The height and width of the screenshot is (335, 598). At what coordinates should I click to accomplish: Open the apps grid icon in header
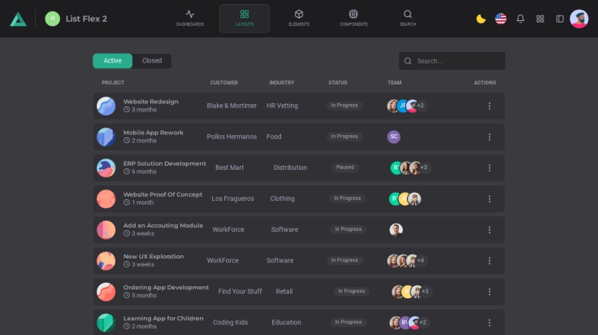pyautogui.click(x=540, y=19)
